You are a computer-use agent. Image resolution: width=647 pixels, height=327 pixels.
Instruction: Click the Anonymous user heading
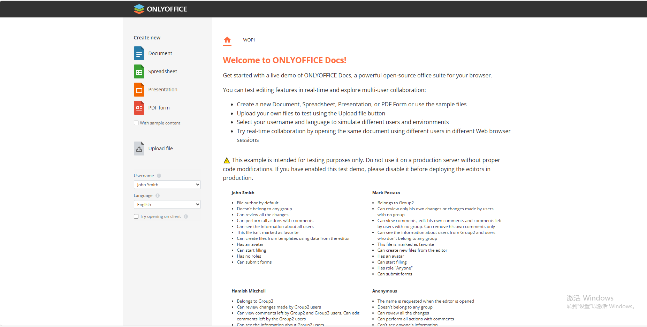point(385,291)
